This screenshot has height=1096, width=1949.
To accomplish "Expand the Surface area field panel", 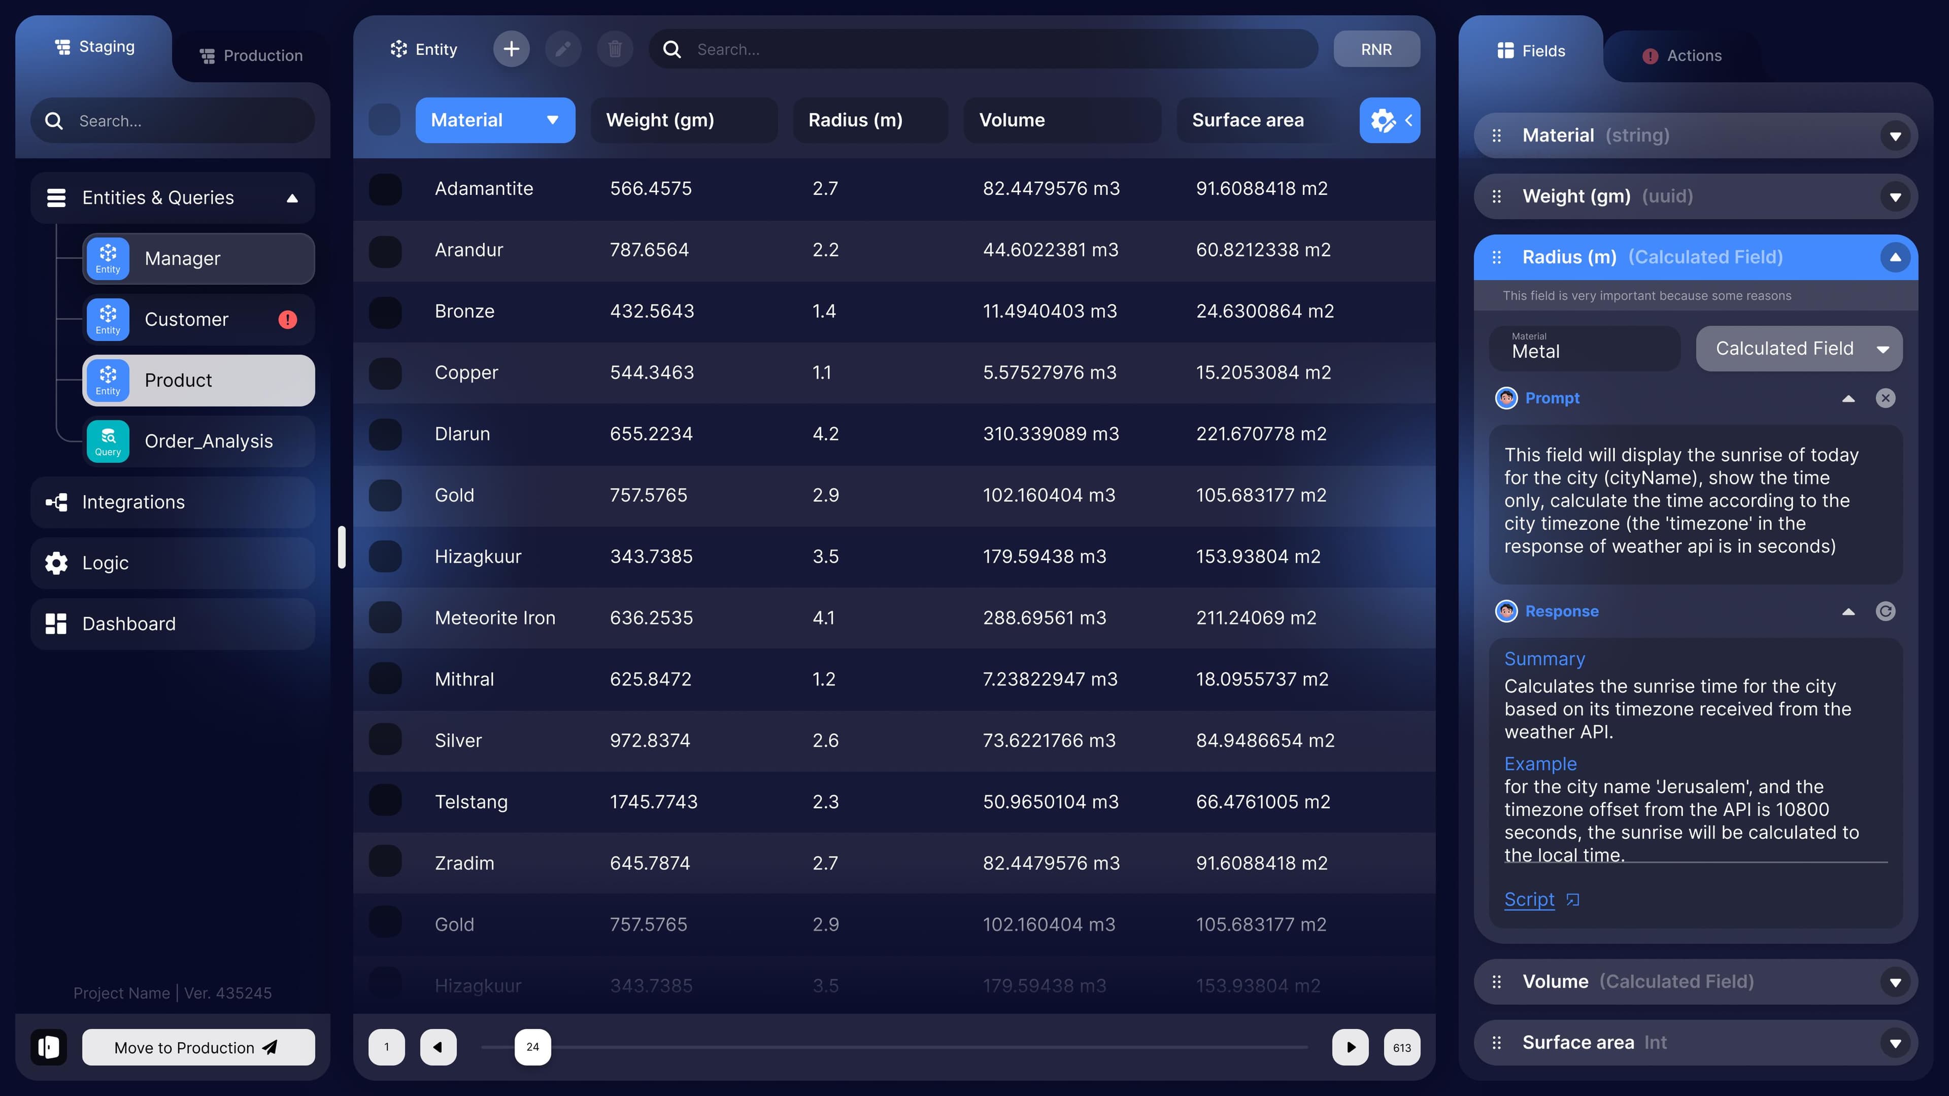I will (x=1895, y=1043).
